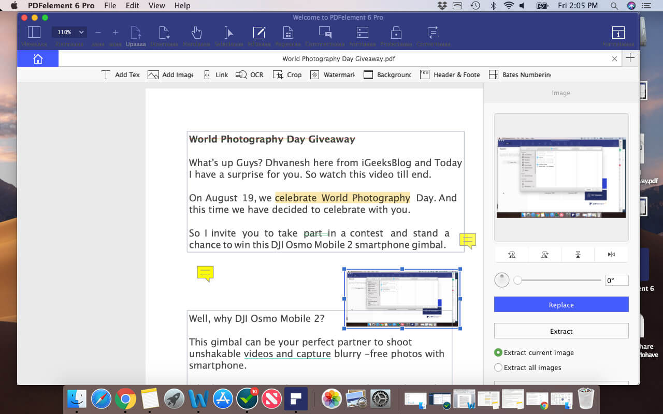Viewport: 663px width, 414px height.
Task: Toggle the sidebar view panel icon
Action: (x=34, y=32)
